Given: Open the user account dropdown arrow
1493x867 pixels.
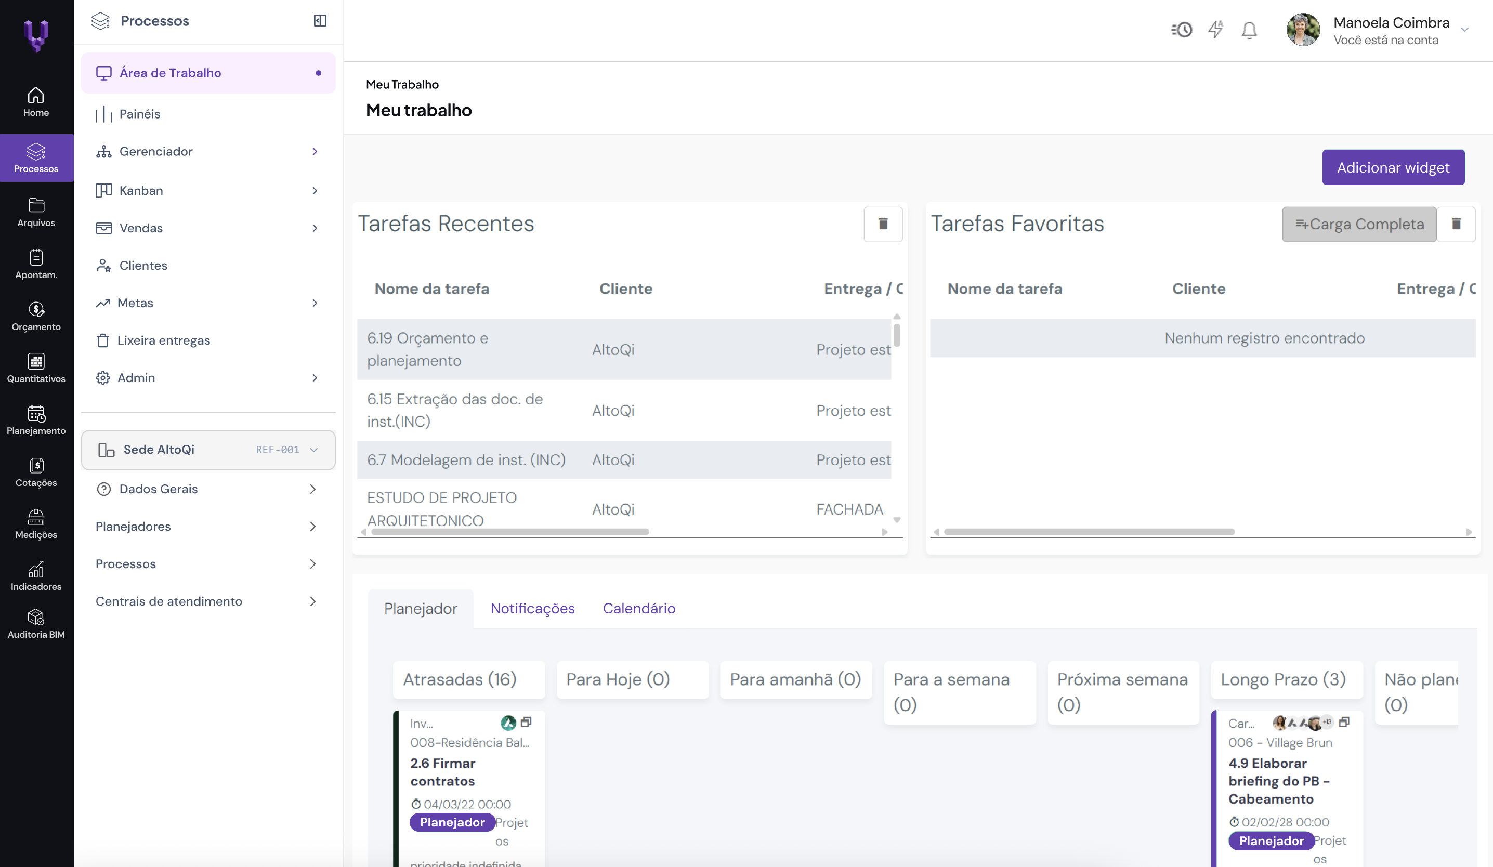Looking at the screenshot, I should click(1464, 30).
